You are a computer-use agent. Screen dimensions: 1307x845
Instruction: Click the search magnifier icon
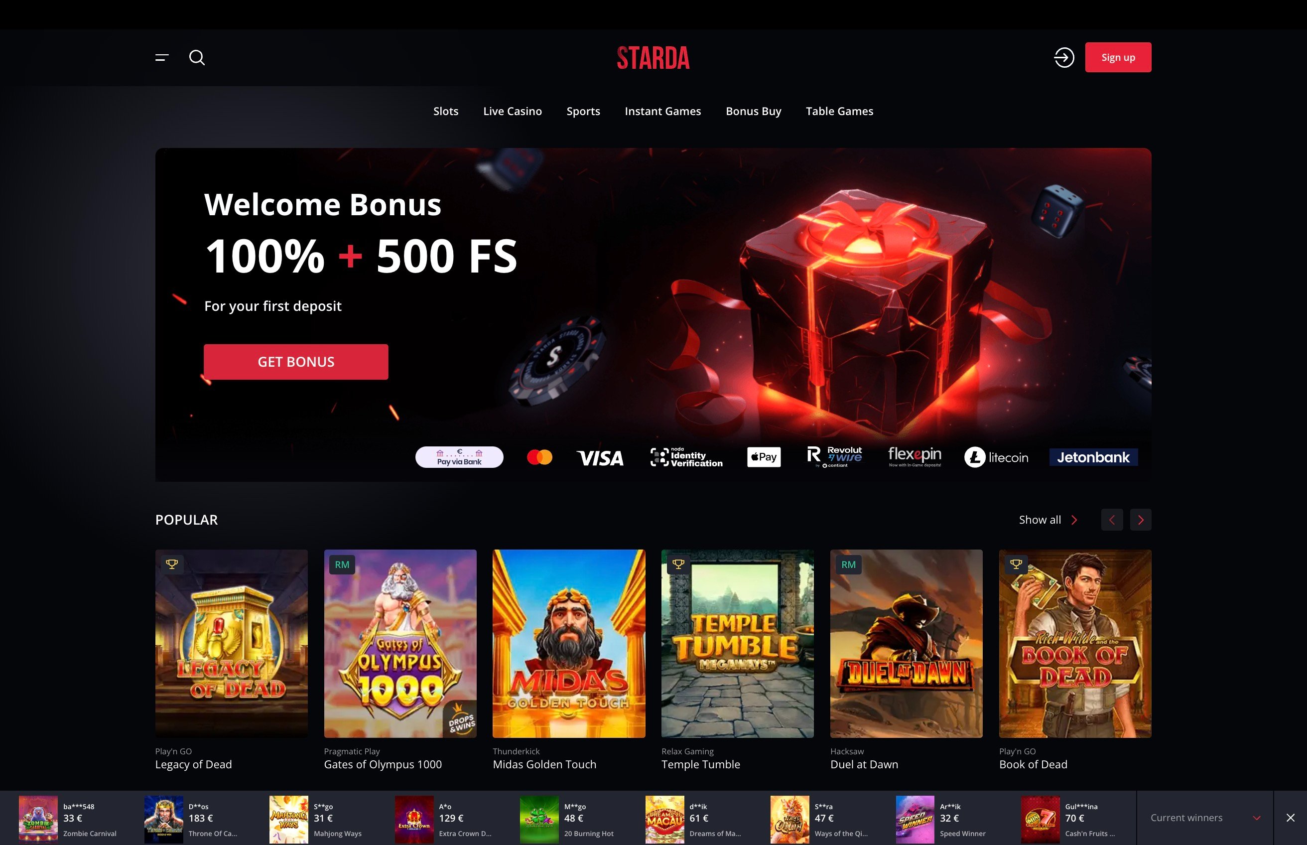coord(197,58)
